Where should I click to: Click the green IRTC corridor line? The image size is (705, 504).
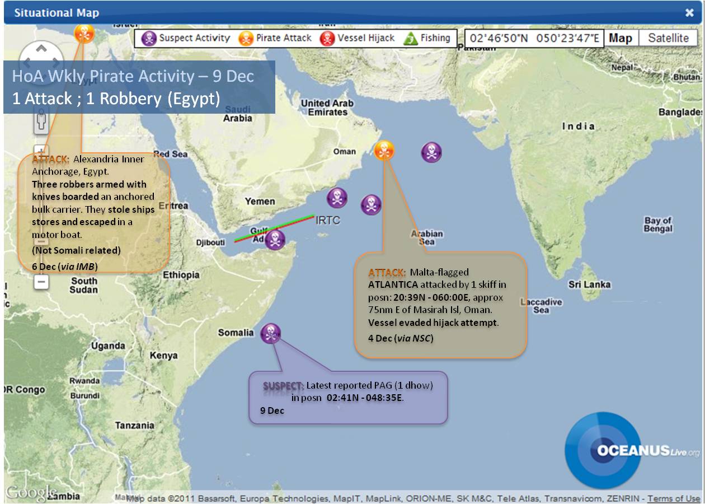coord(274,228)
